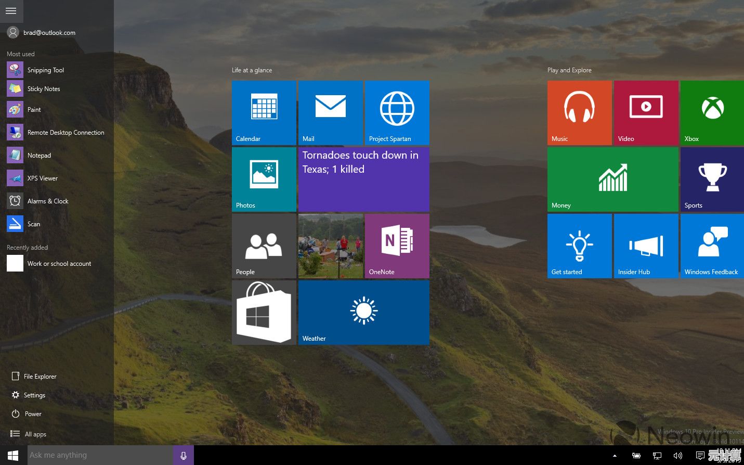The width and height of the screenshot is (744, 465).
Task: Open the Calendar tile
Action: click(x=264, y=112)
